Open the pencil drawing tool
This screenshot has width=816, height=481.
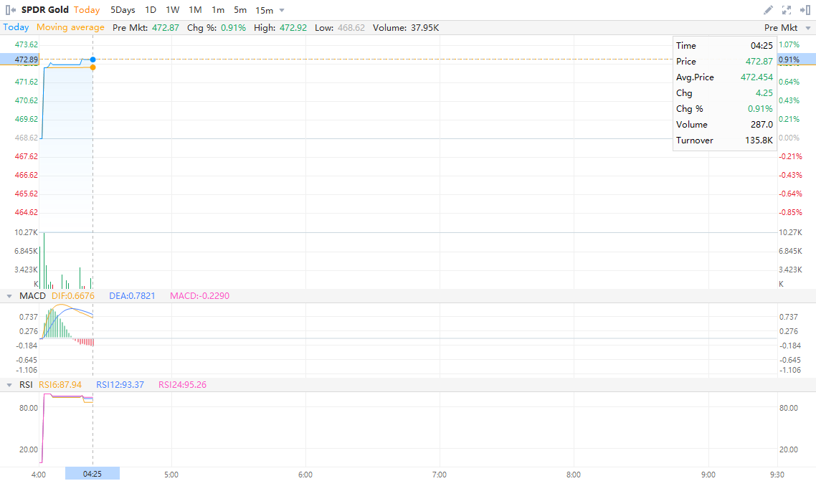[768, 10]
